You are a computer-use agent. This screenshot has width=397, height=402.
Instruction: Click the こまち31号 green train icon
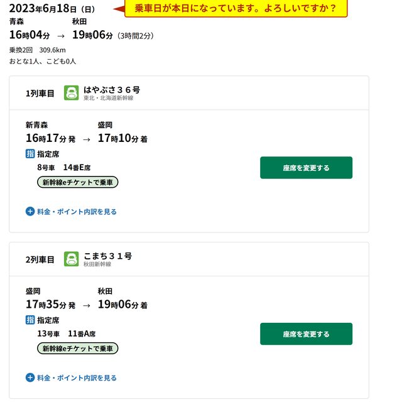(x=71, y=259)
